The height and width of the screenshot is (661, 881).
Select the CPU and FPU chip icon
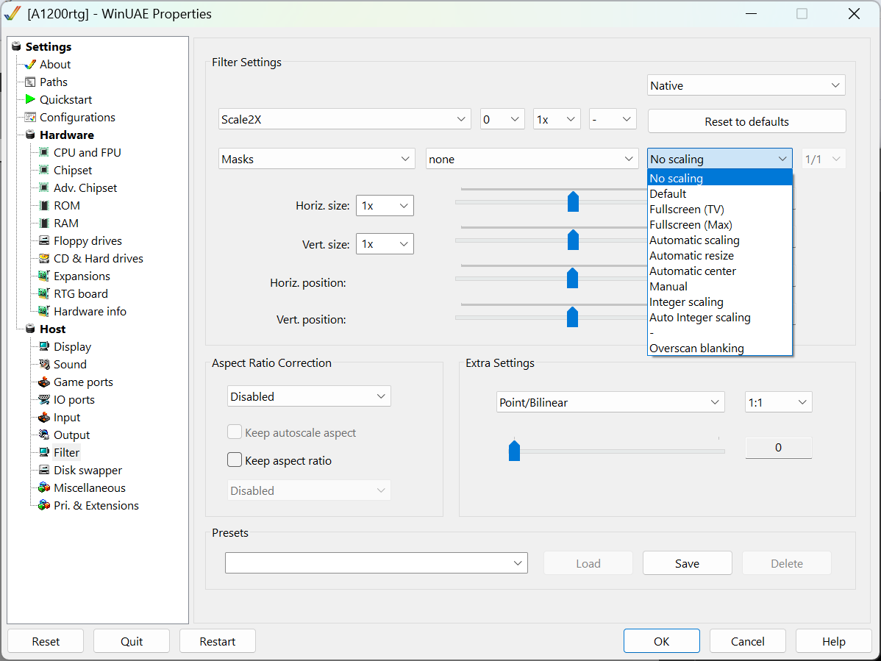[x=44, y=152]
